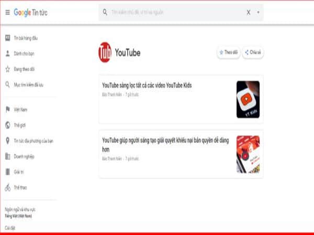This screenshot has width=314, height=235.
Task: Open article about copyright claims for creators
Action: click(x=165, y=145)
